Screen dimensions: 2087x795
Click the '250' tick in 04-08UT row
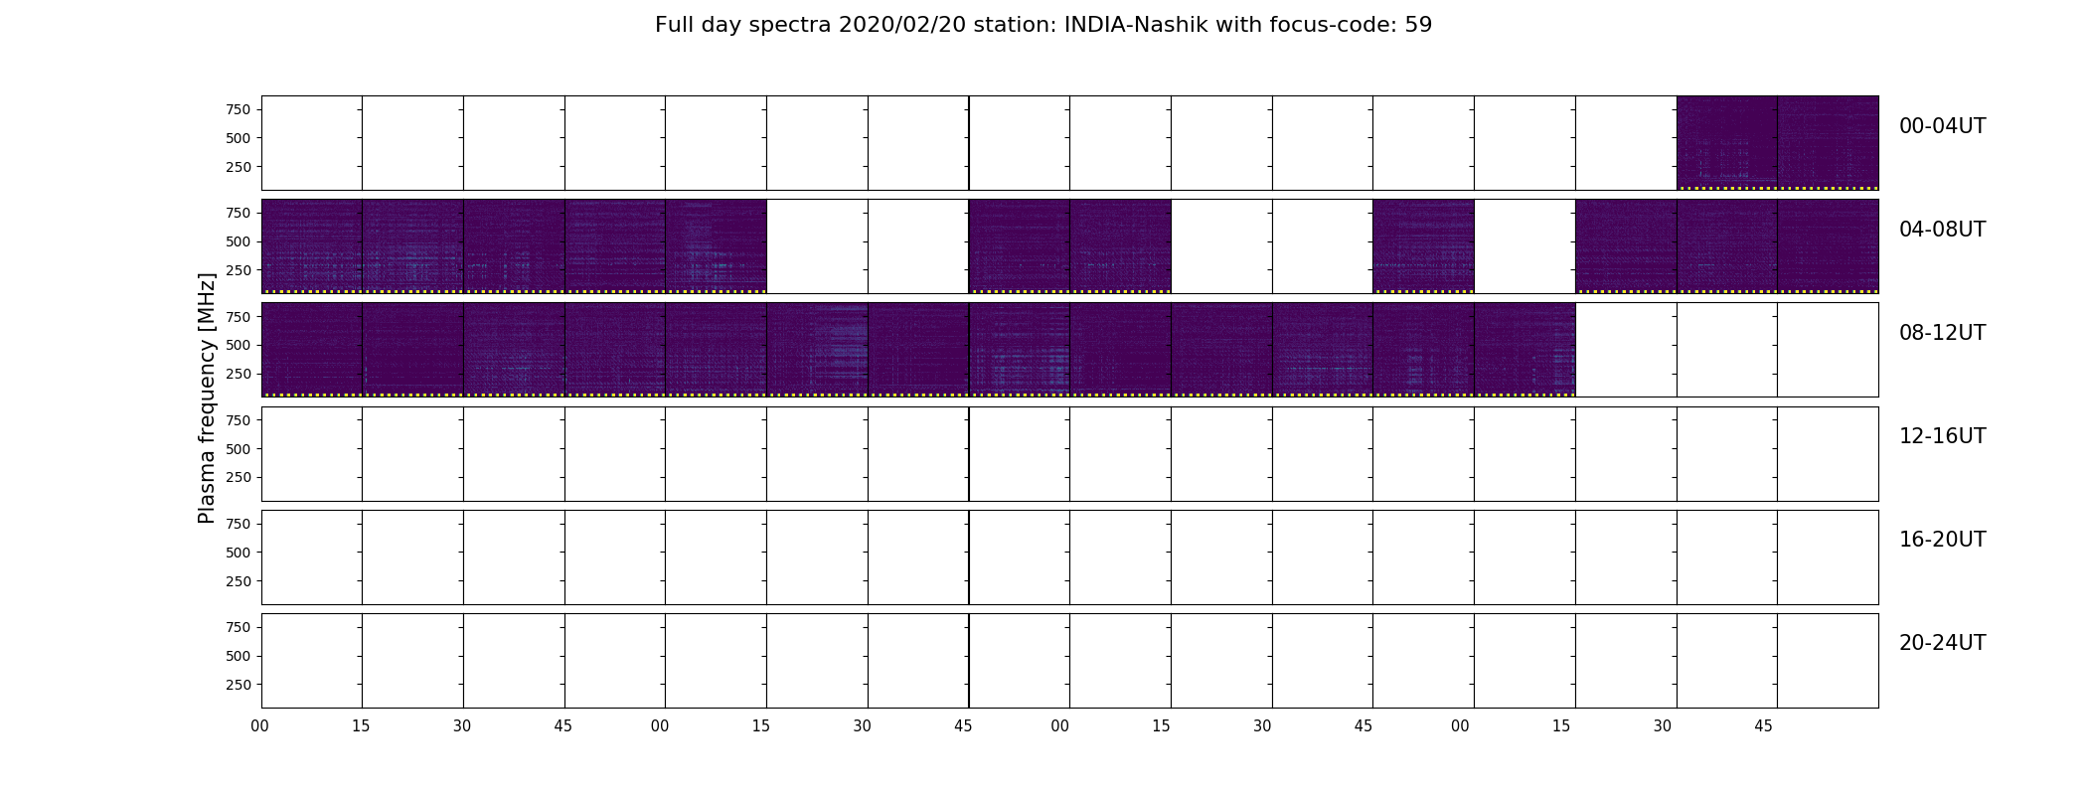(239, 270)
